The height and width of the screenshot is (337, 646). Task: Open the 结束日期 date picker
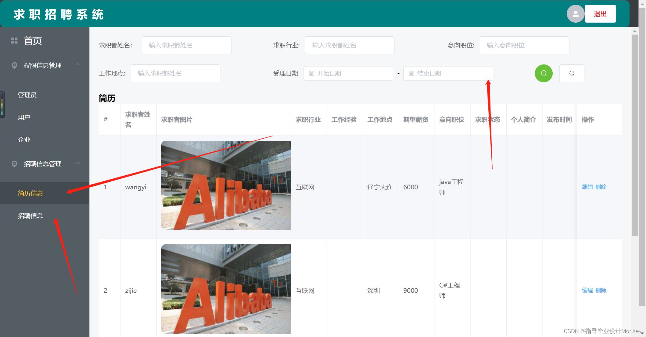pyautogui.click(x=448, y=73)
